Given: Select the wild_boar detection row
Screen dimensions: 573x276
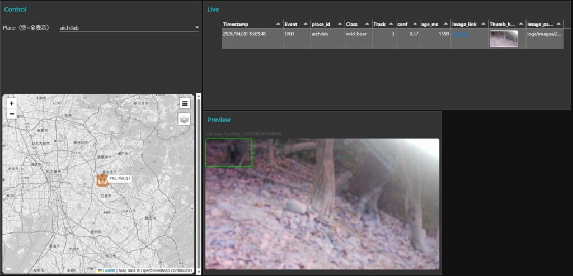Looking at the screenshot, I should click(358, 34).
